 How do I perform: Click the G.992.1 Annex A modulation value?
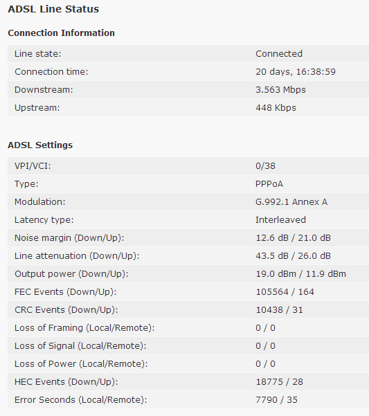pyautogui.click(x=291, y=202)
